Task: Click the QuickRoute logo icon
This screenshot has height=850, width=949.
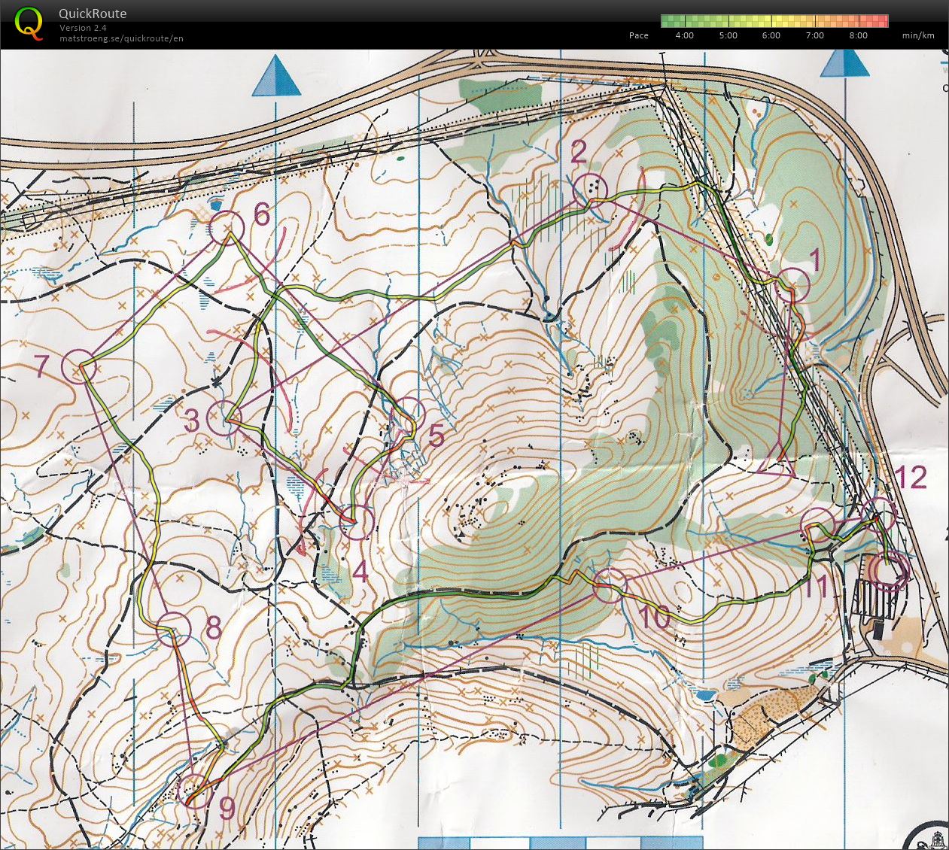Action: click(x=29, y=23)
